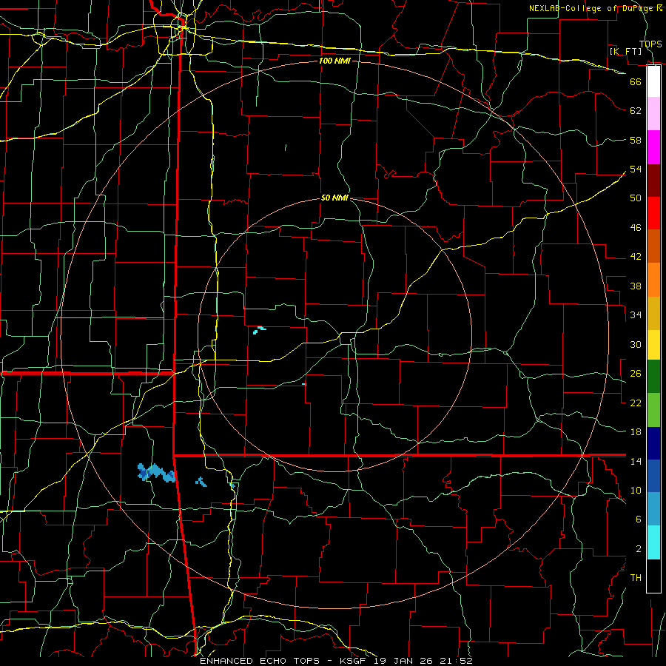
Task: Click the legend value 2
Action: (x=639, y=549)
